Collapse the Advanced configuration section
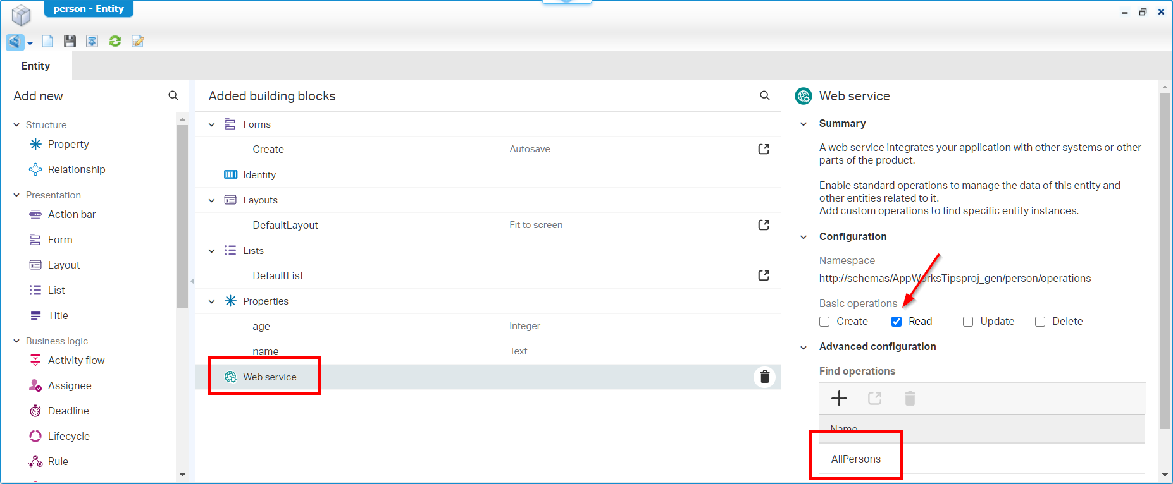Image resolution: width=1173 pixels, height=484 pixels. tap(804, 347)
